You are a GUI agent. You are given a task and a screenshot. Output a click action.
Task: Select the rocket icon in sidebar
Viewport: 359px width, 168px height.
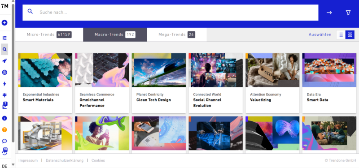pos(4,61)
